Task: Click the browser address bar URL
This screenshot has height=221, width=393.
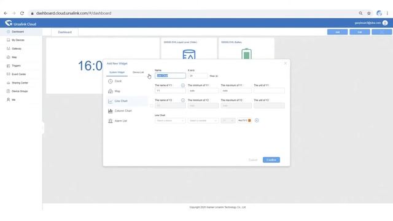Action: pos(74,14)
